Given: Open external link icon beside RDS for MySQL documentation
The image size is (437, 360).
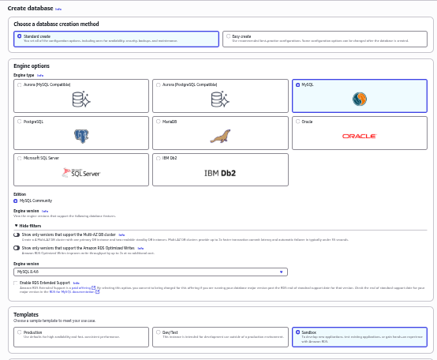Looking at the screenshot, I should tap(98, 292).
